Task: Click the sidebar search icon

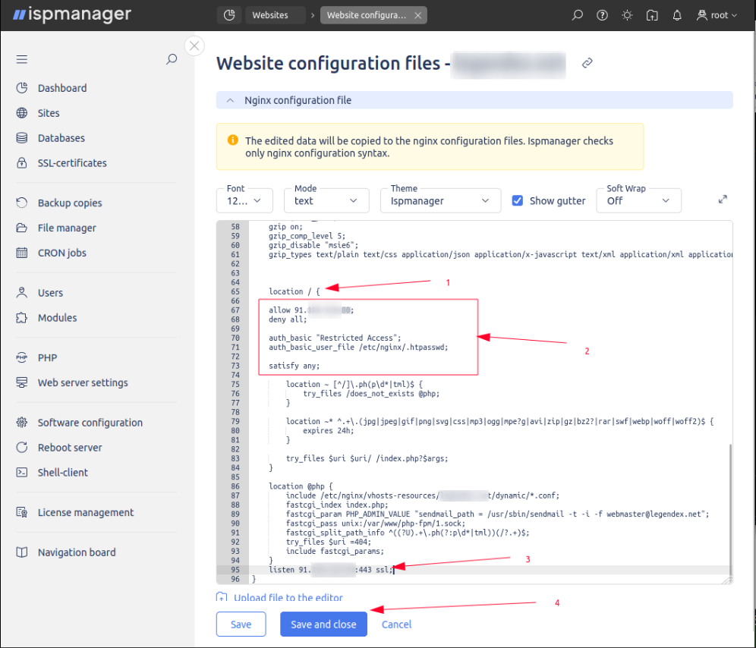Action: tap(172, 59)
